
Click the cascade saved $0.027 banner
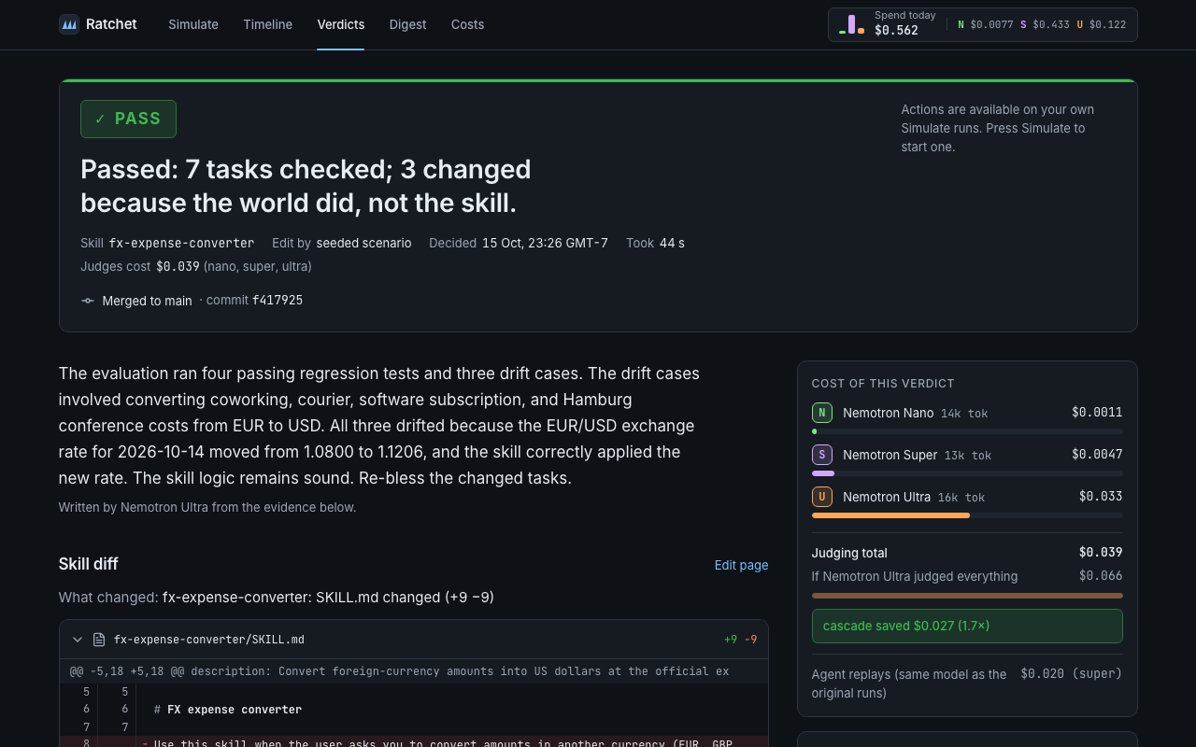coord(967,626)
